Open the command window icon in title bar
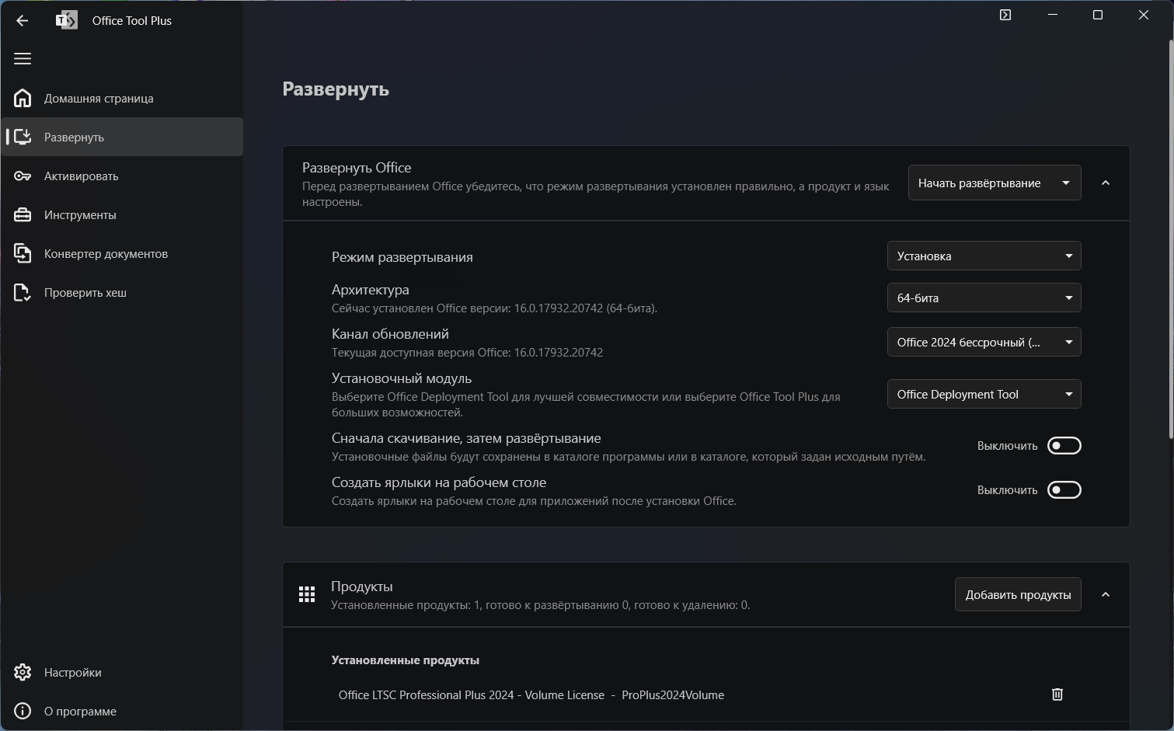 coord(1005,16)
